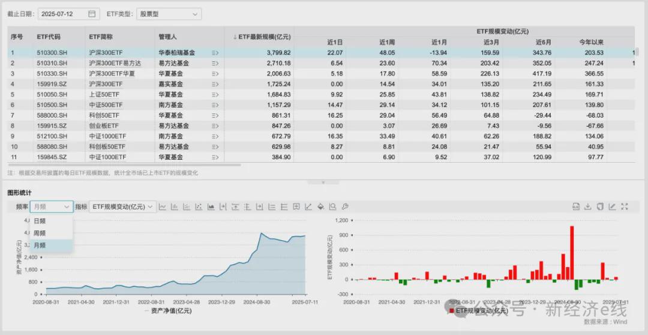Expand the chart to fullscreen
The width and height of the screenshot is (648, 335).
pyautogui.click(x=625, y=207)
